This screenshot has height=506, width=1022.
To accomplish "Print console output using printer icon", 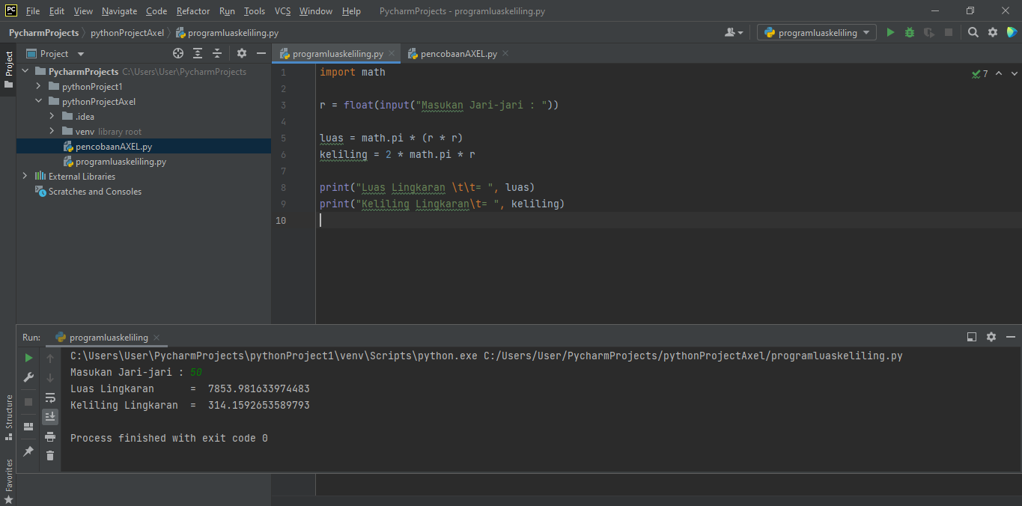I will point(50,436).
